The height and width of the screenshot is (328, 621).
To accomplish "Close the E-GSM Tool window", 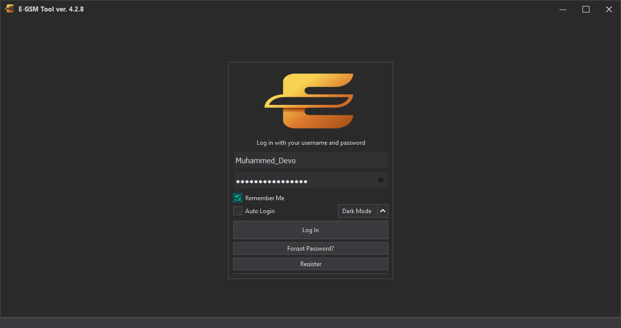I will coord(609,9).
